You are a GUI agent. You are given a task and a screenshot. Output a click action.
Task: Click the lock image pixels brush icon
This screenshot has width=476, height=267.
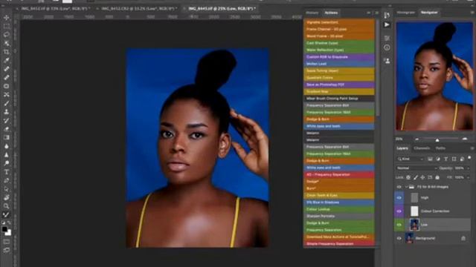tap(416, 177)
